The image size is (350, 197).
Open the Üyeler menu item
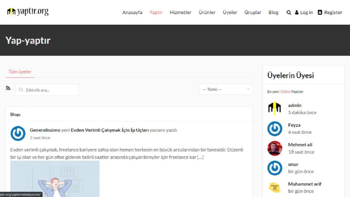[230, 12]
